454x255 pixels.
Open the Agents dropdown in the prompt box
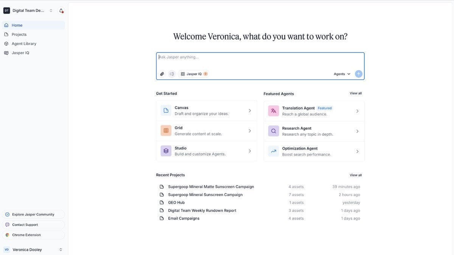[x=342, y=74]
